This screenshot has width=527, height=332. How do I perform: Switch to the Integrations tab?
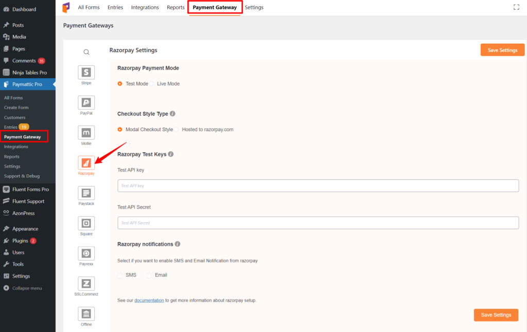(x=145, y=7)
